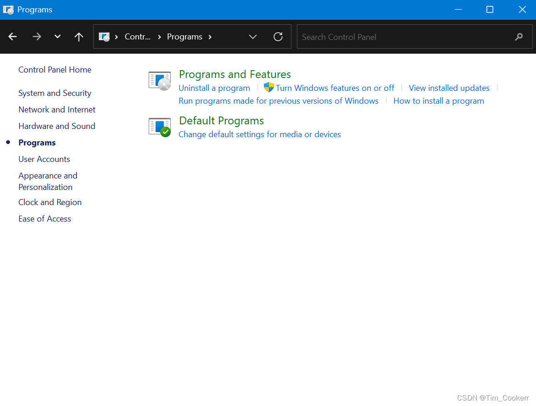Image resolution: width=536 pixels, height=406 pixels.
Task: Select the 'Contr...' breadcrumb segment
Action: 137,37
